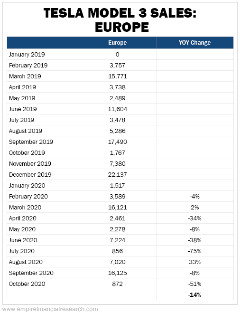Click the September 2019 value 17,490
Screen dimensions: 240x313
(118, 142)
